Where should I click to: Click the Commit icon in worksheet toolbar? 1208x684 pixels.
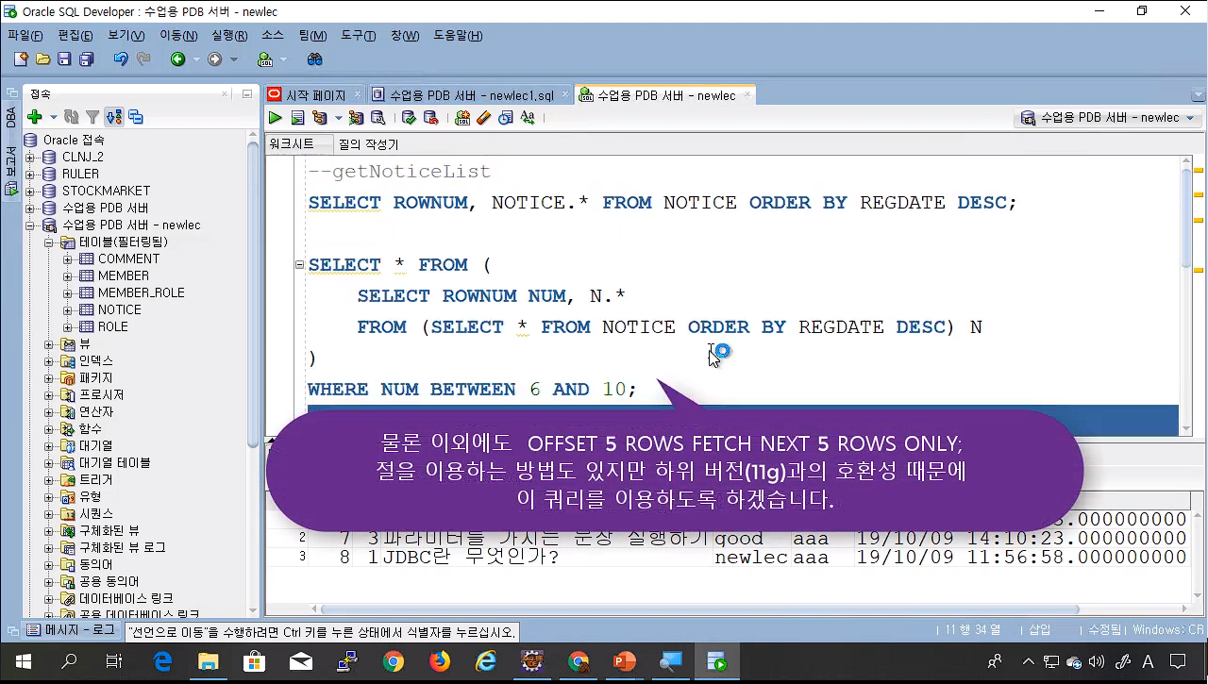click(409, 118)
